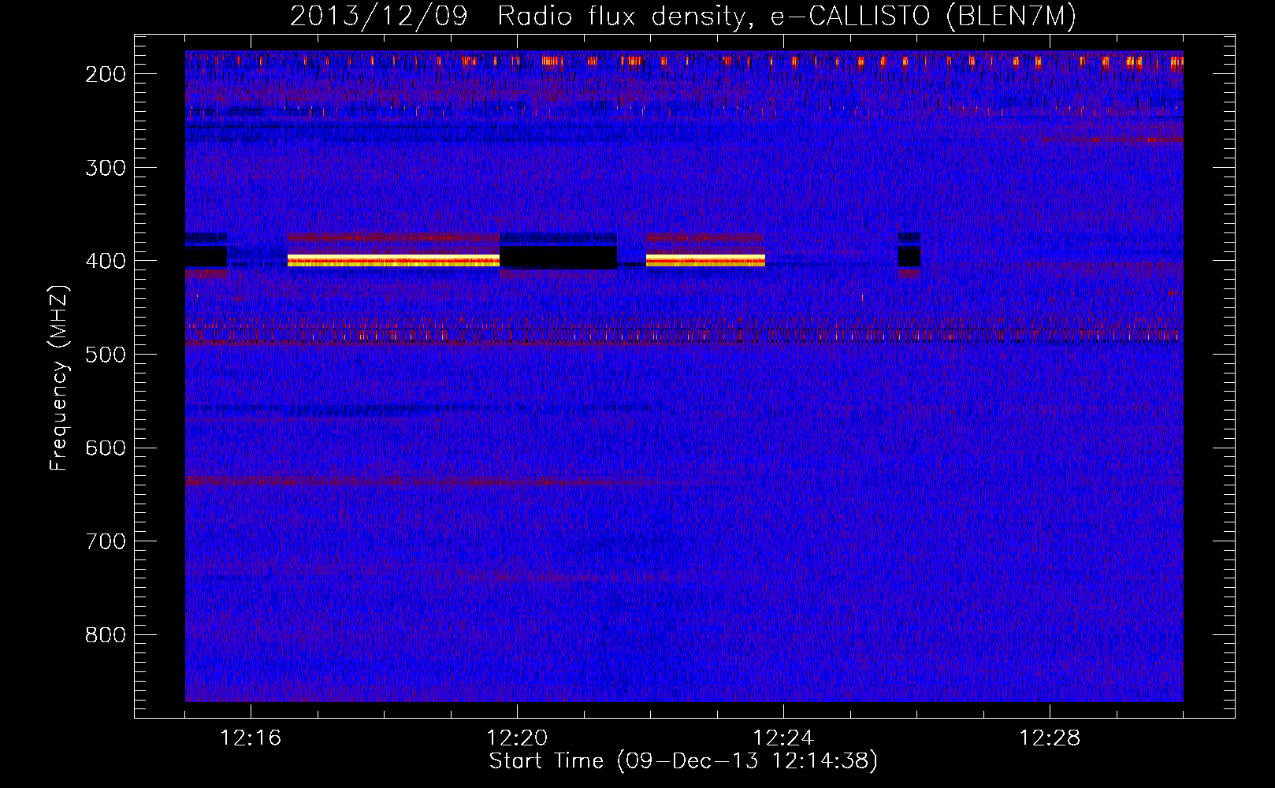Click the 300 frequency tick label
The height and width of the screenshot is (788, 1275).
(106, 168)
